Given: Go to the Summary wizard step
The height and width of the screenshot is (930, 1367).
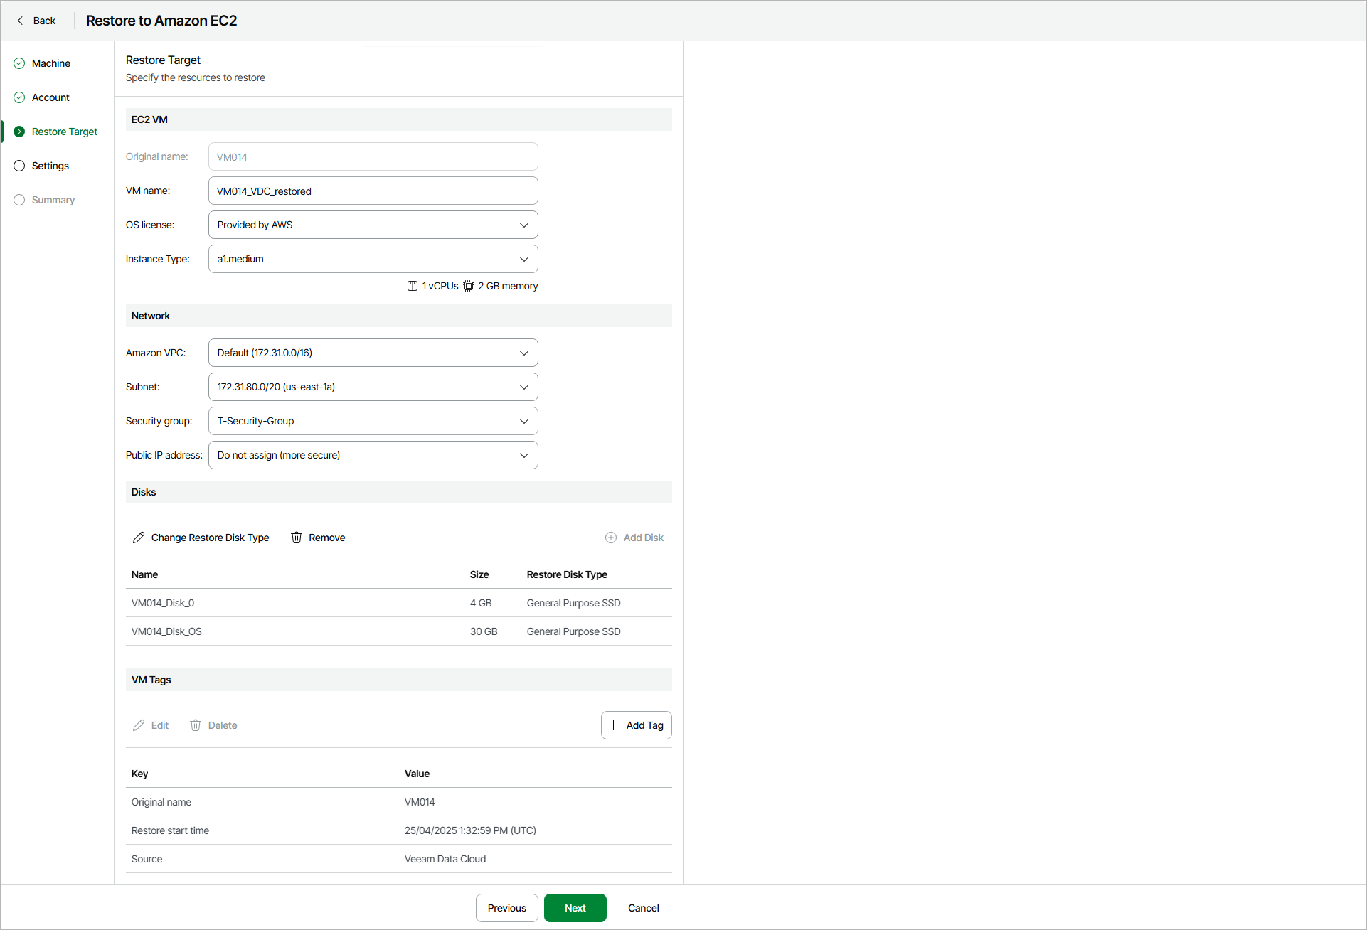Looking at the screenshot, I should tap(53, 200).
